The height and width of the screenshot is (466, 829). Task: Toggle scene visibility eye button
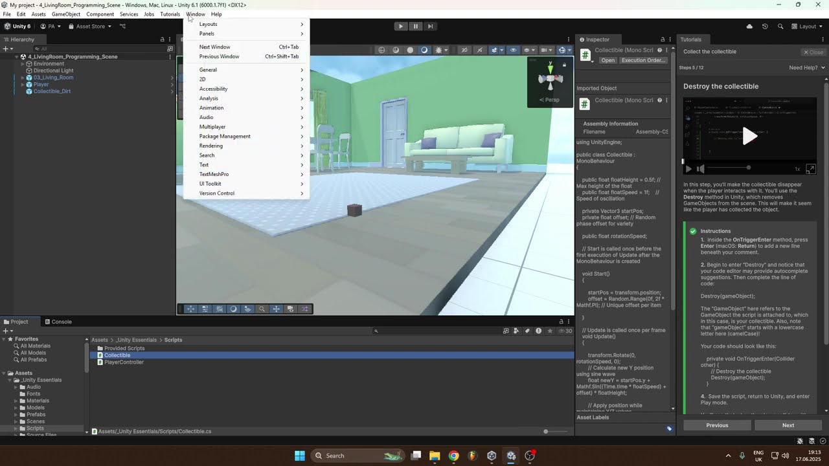click(514, 50)
